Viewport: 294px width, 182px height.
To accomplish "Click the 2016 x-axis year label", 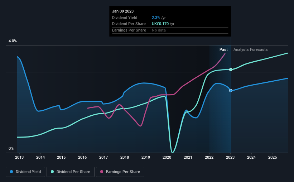I will click(82, 157).
